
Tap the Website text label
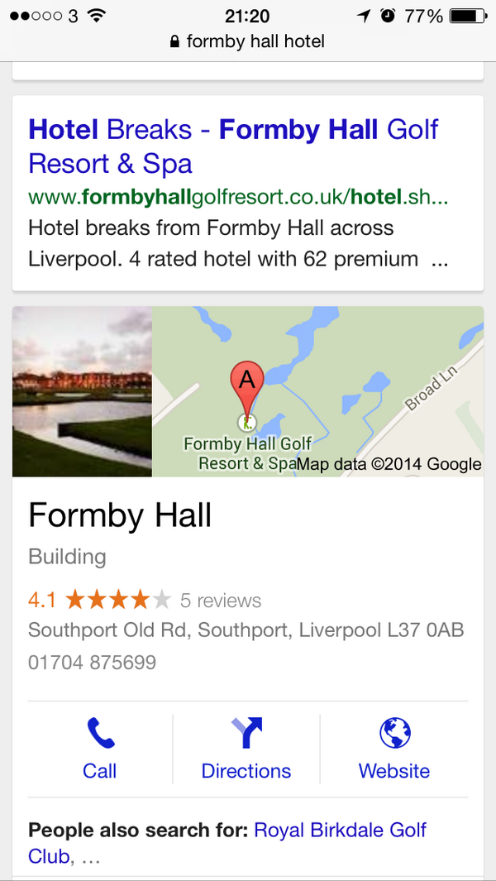click(x=394, y=770)
